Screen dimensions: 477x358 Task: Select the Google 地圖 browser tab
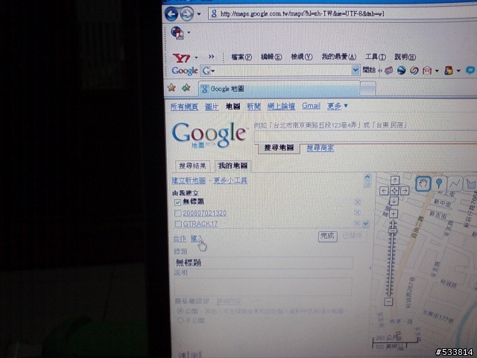coord(279,89)
